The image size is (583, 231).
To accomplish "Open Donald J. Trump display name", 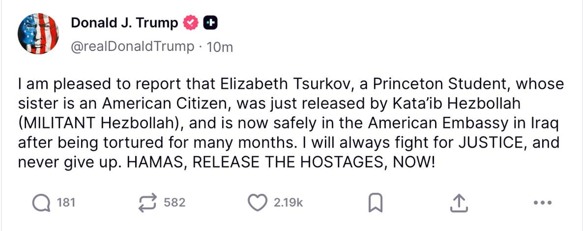I will pyautogui.click(x=124, y=23).
